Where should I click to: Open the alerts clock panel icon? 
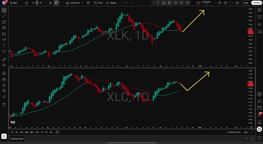[259, 17]
